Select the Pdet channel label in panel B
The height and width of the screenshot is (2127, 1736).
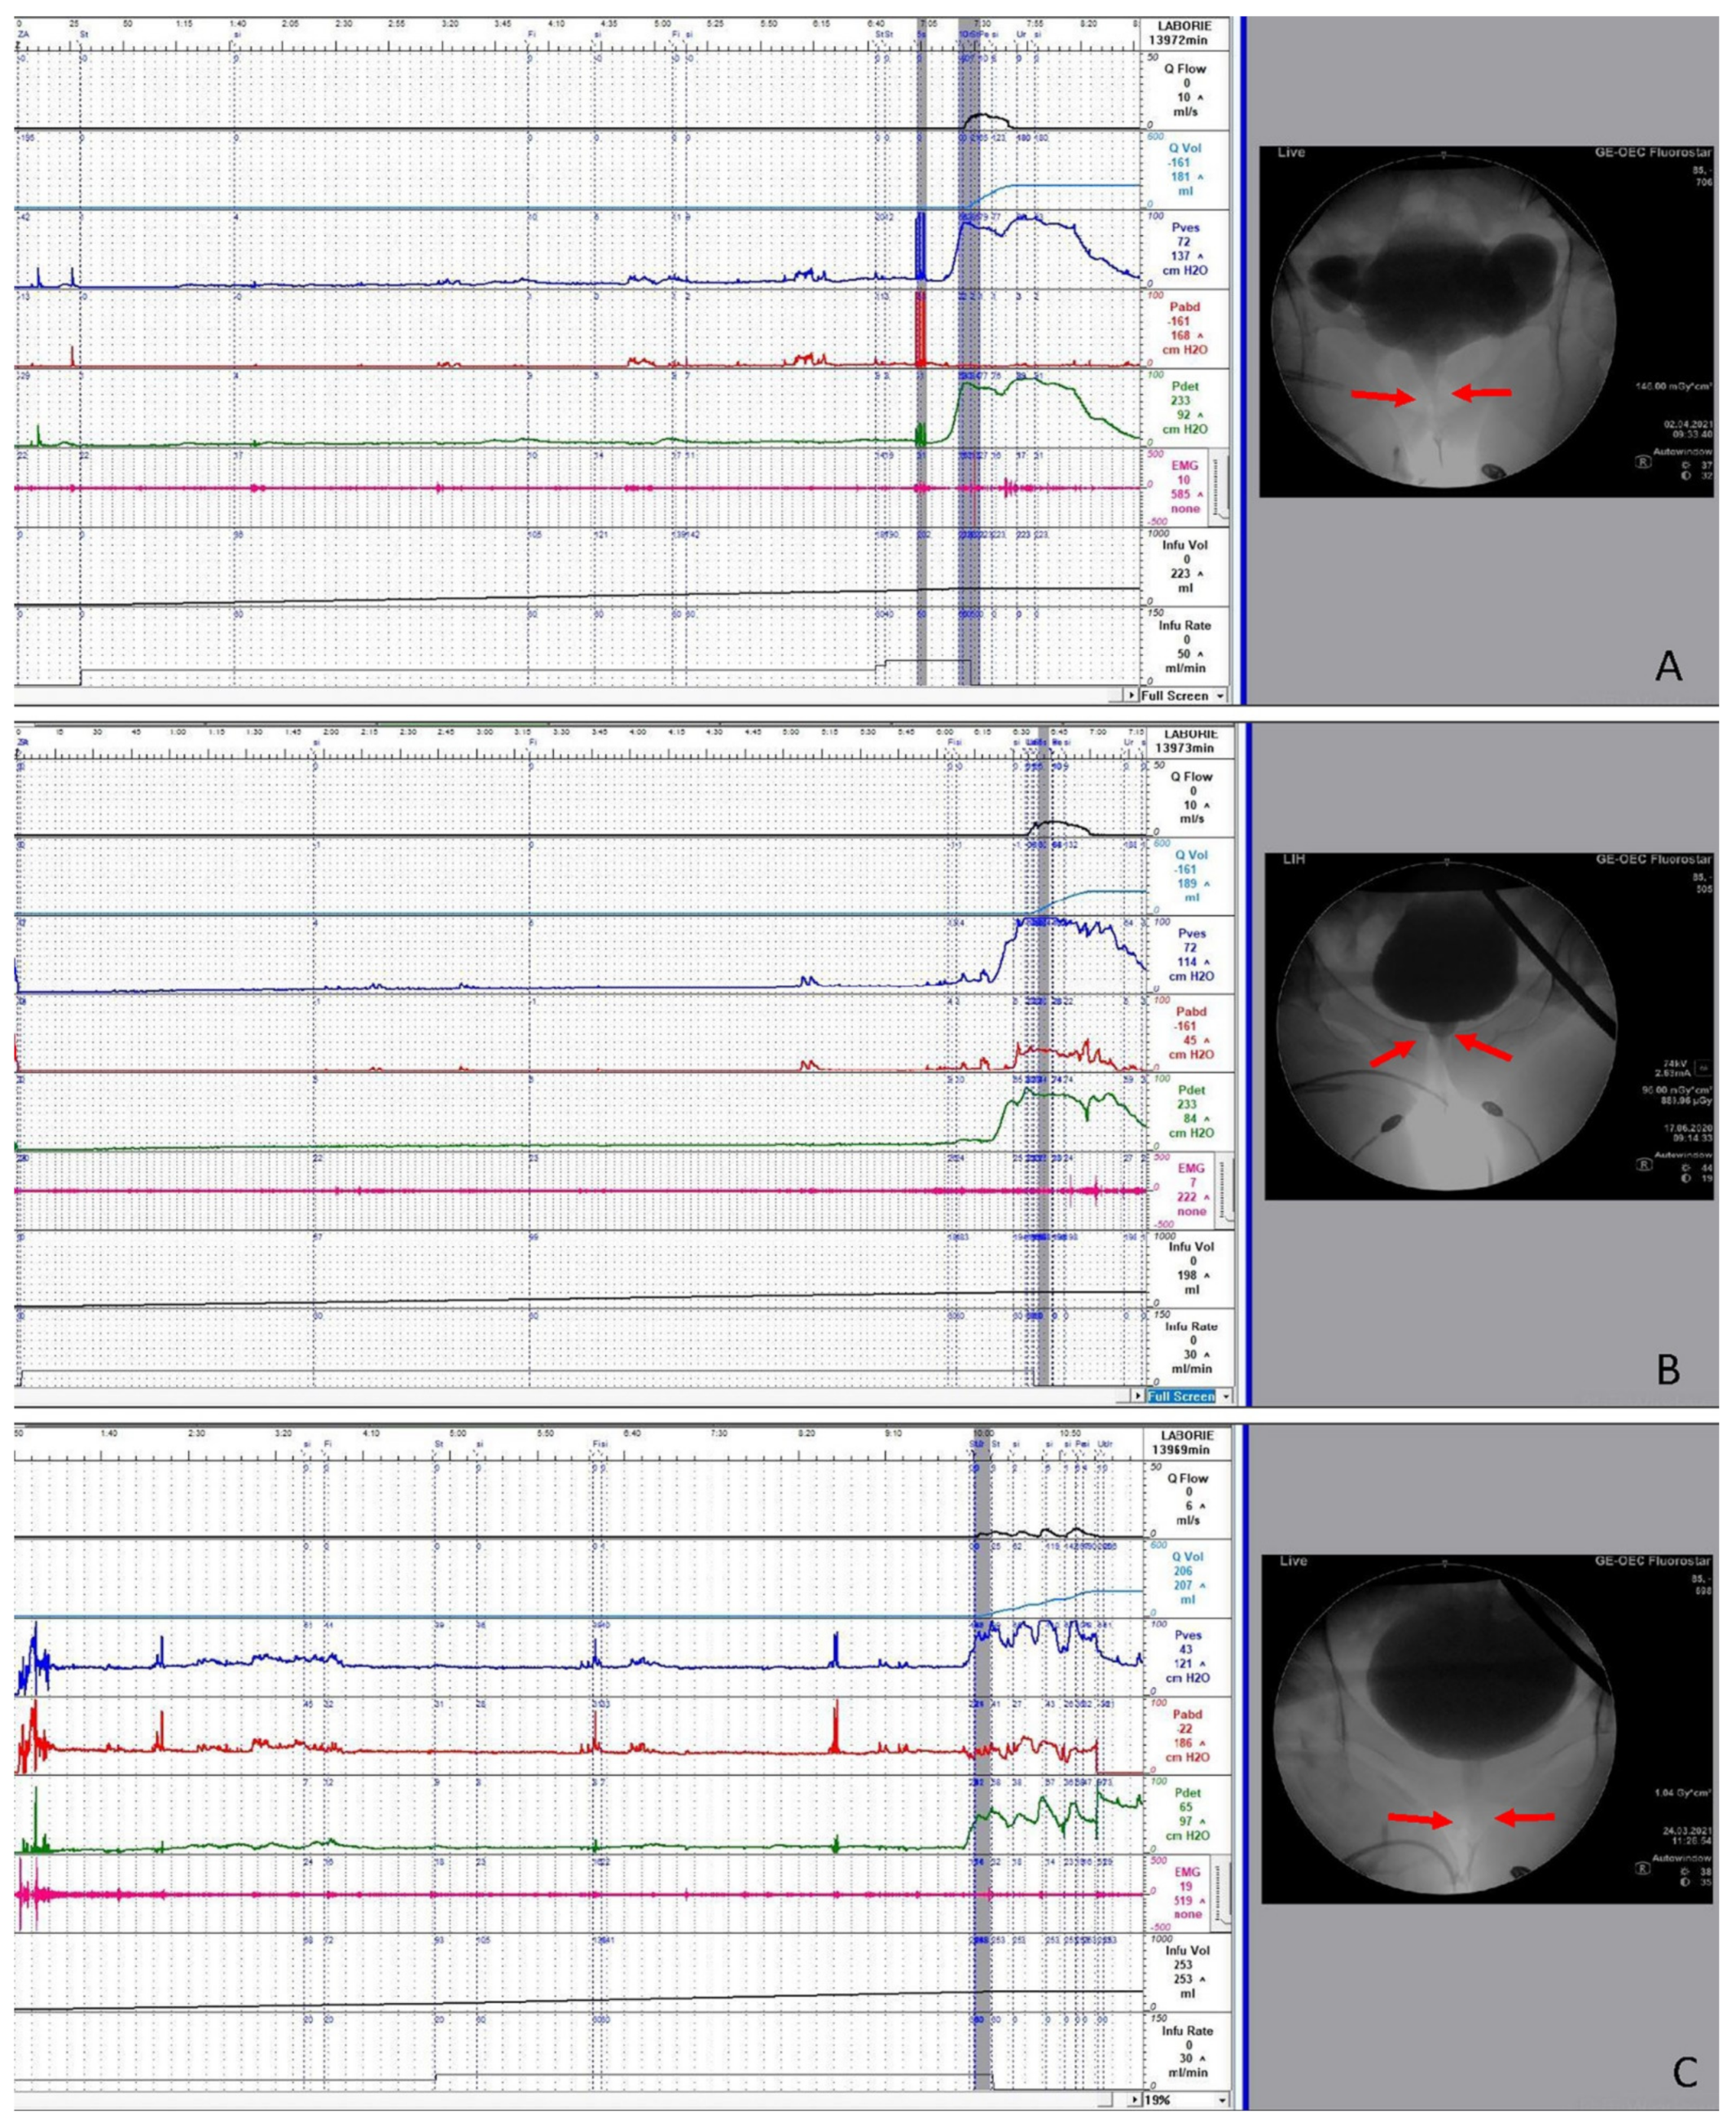point(1190,1090)
